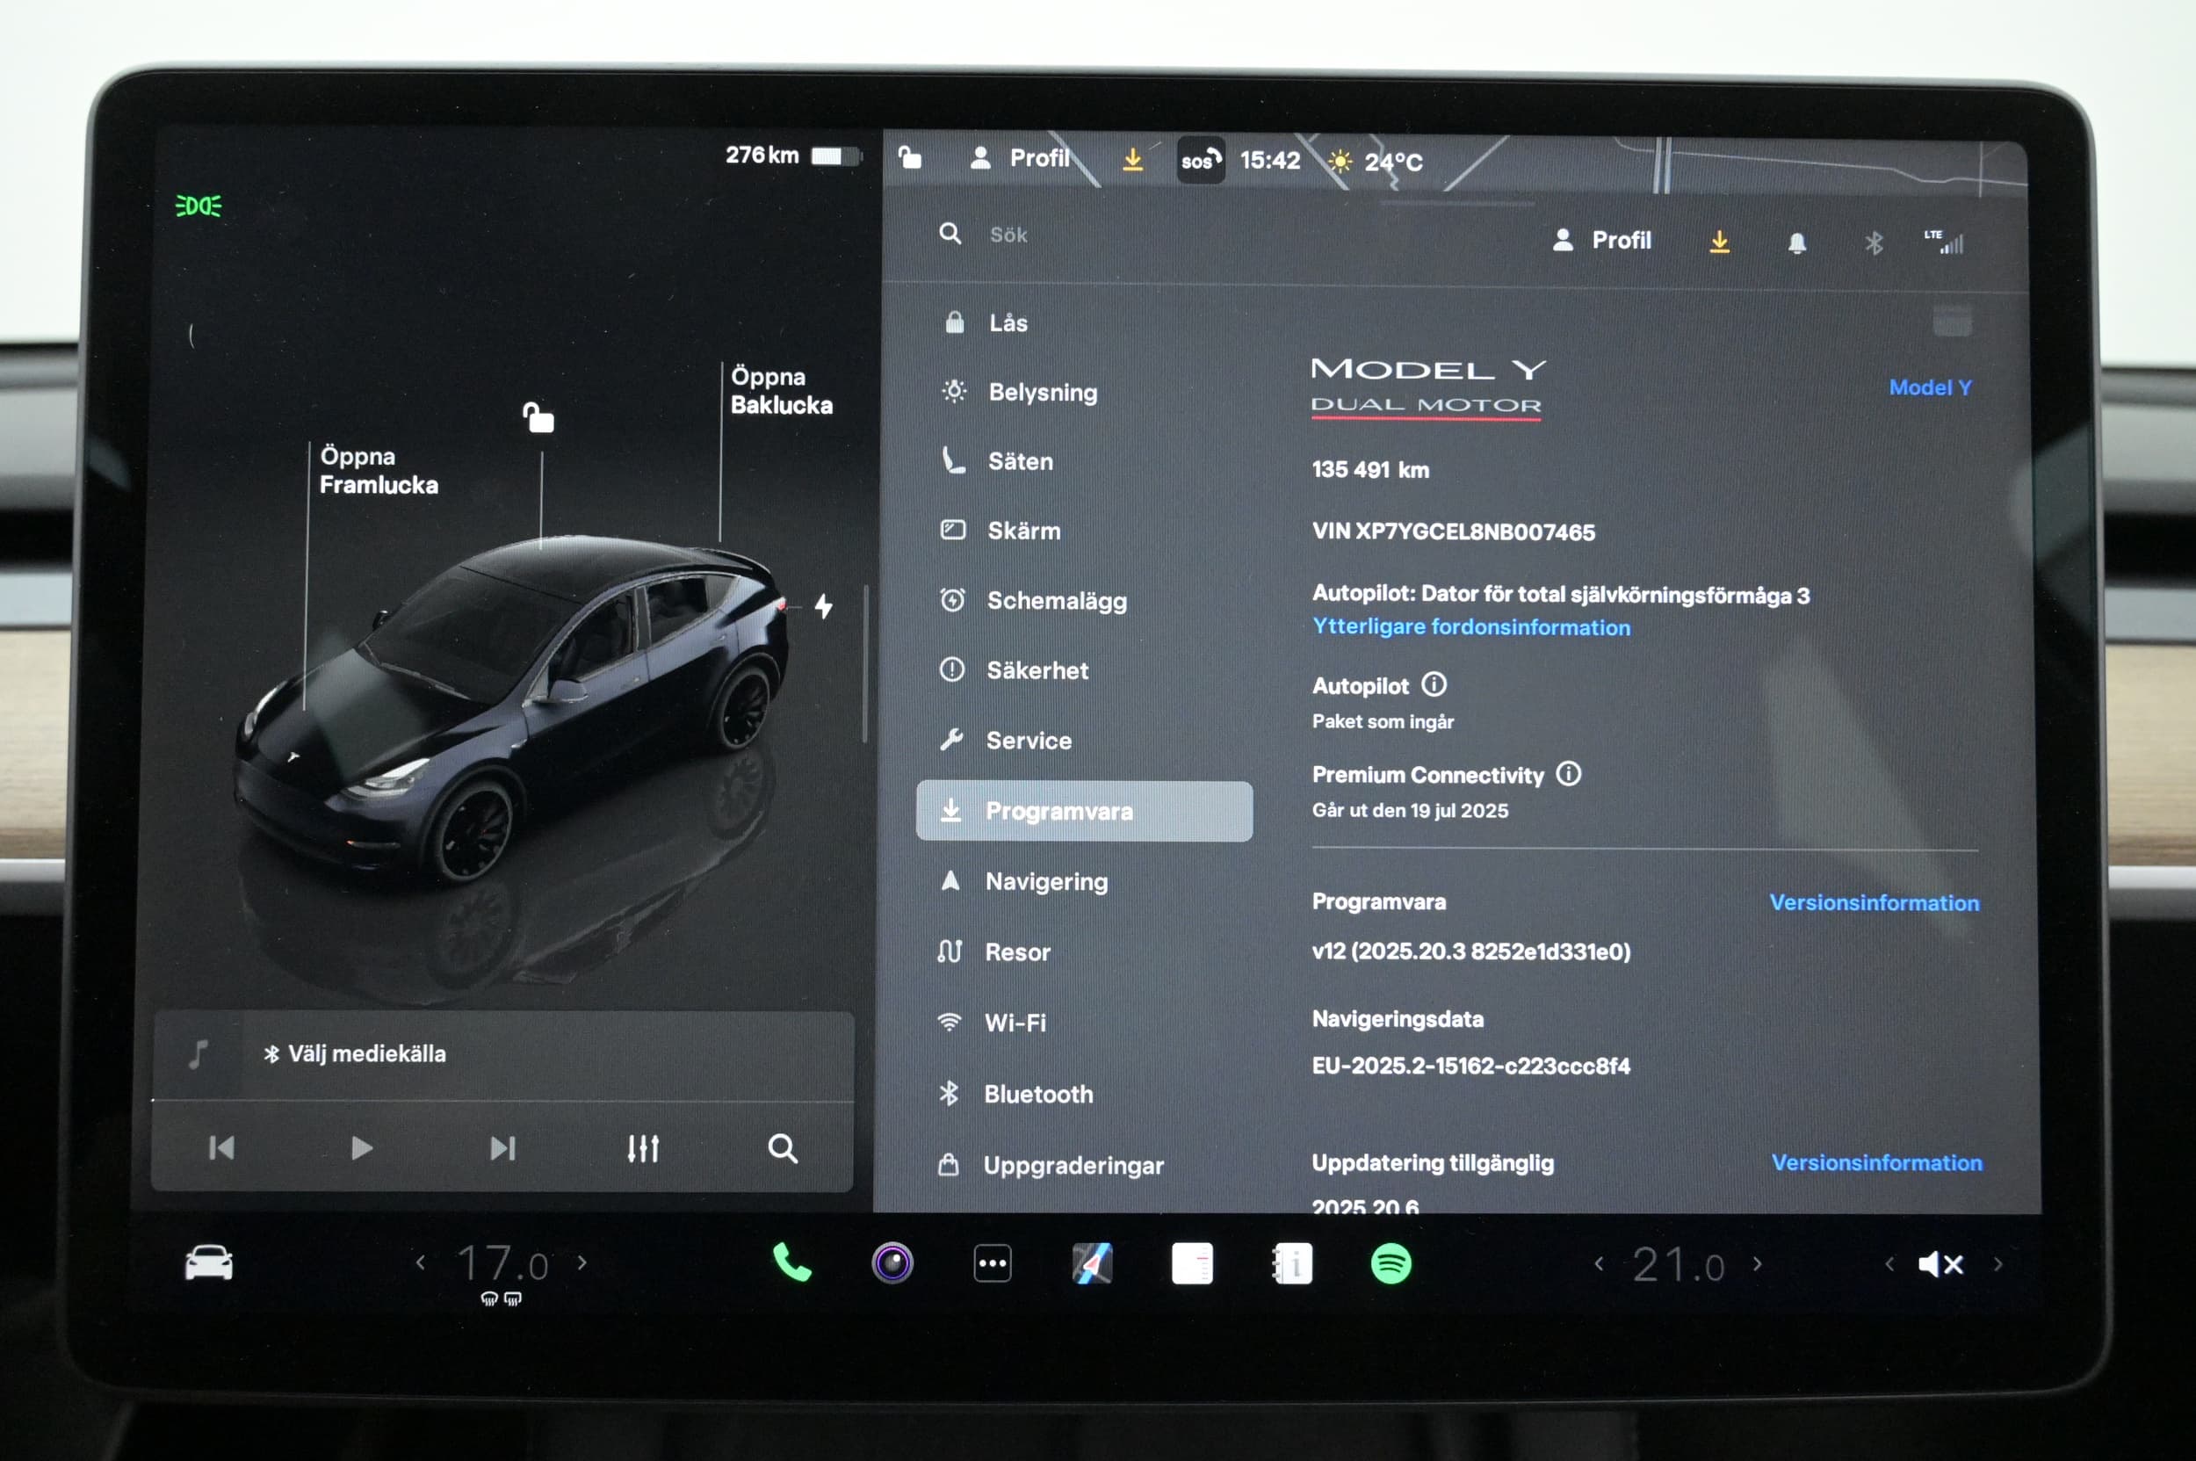Decrease driver temperature from 17.0
Viewport: 2196px width, 1461px height.
pos(421,1262)
